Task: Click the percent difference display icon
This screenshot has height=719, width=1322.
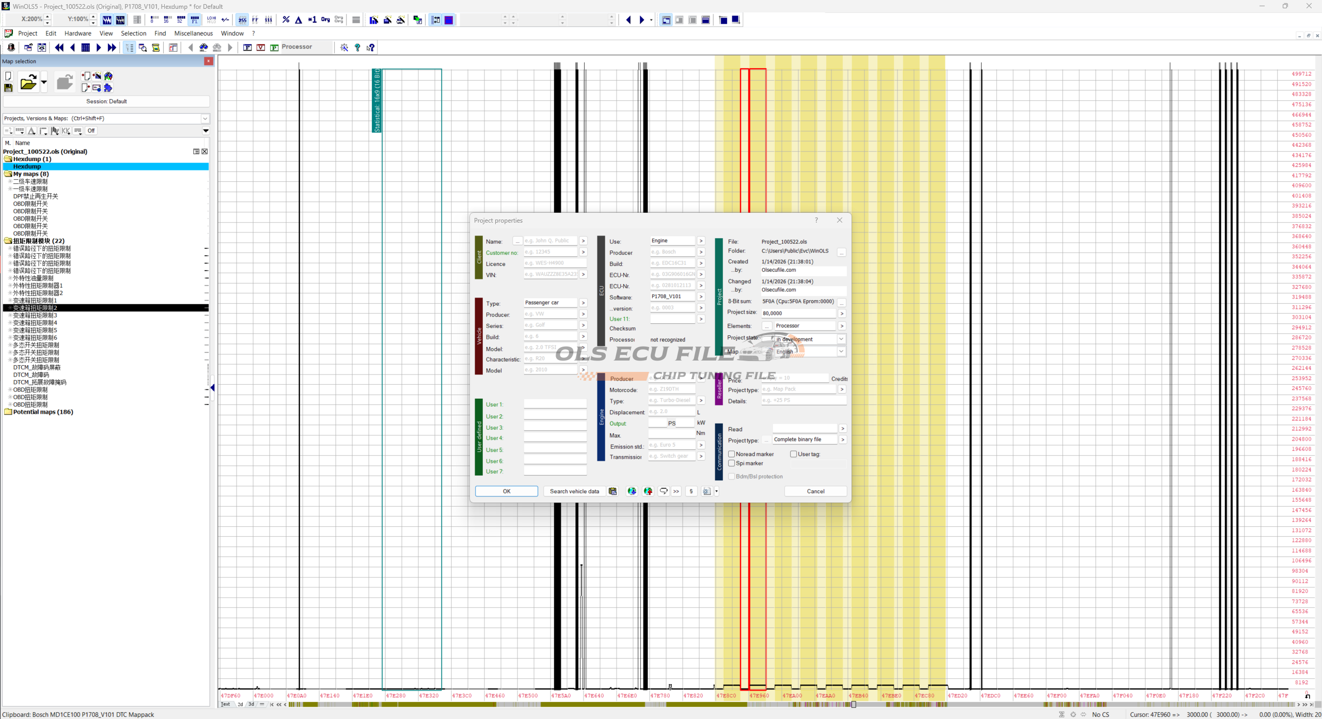Action: [286, 20]
